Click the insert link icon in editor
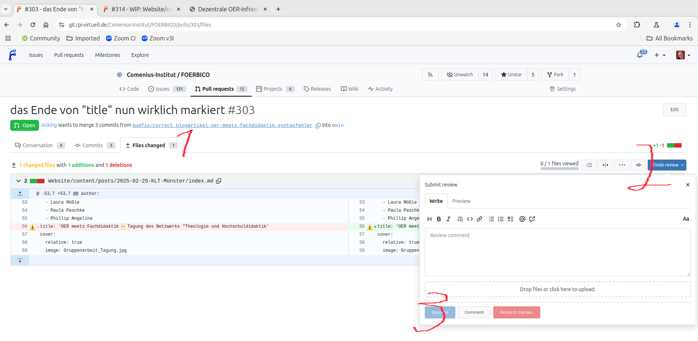The width and height of the screenshot is (698, 341). pyautogui.click(x=479, y=219)
